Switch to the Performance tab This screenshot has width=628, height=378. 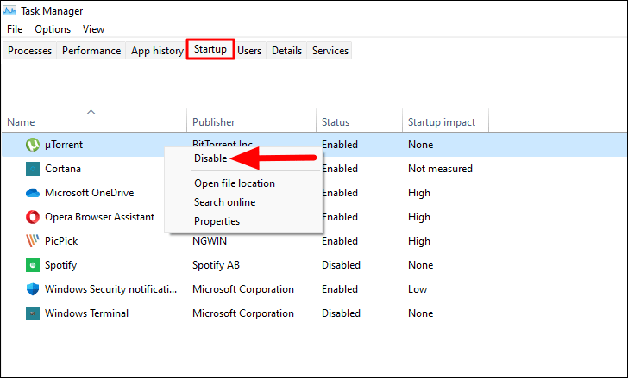(x=91, y=51)
